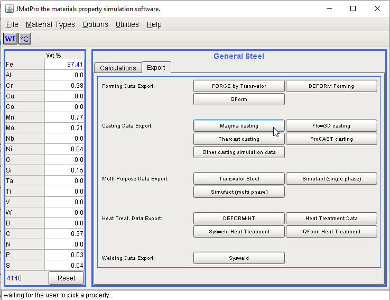Image resolution: width=390 pixels, height=300 pixels.
Task: Switch to the Calculations tab
Action: (x=118, y=68)
